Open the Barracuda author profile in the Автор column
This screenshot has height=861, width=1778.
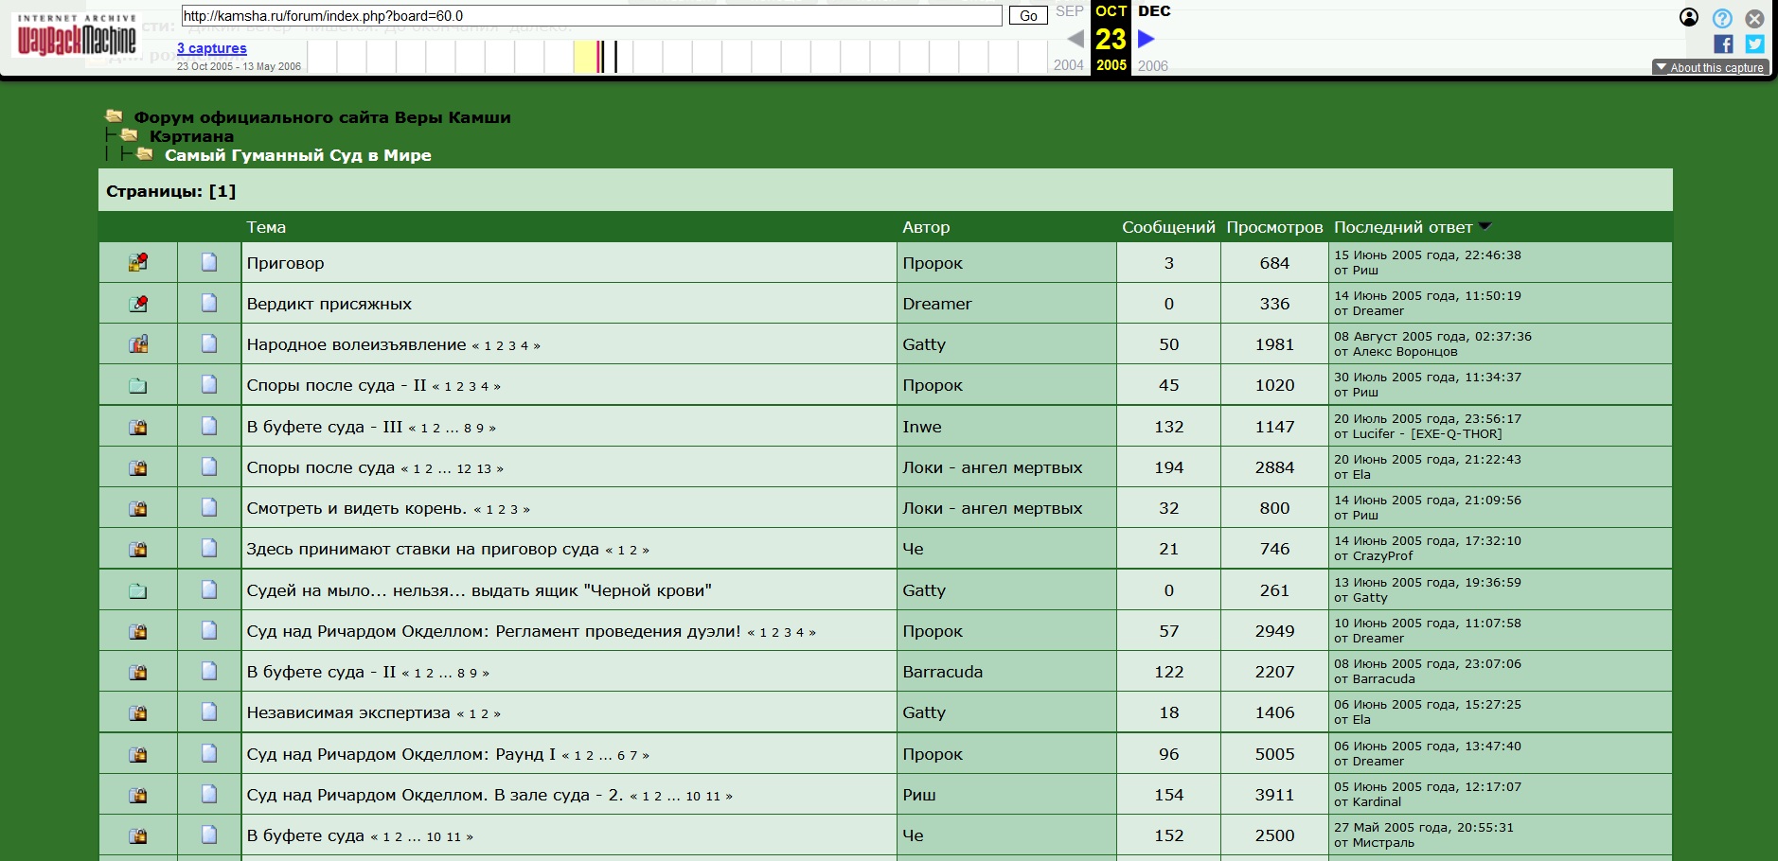pos(942,672)
